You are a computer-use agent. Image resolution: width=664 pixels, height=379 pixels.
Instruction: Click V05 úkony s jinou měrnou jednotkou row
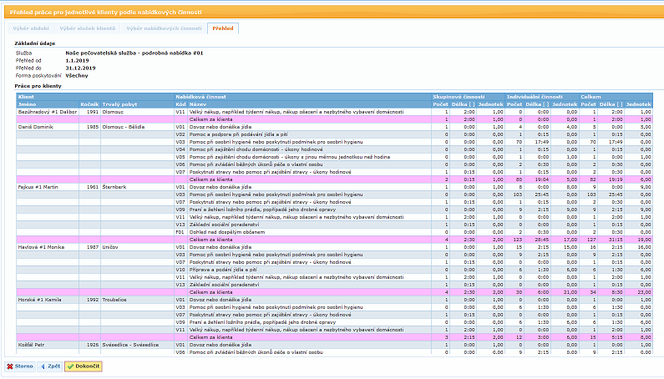(x=335, y=157)
